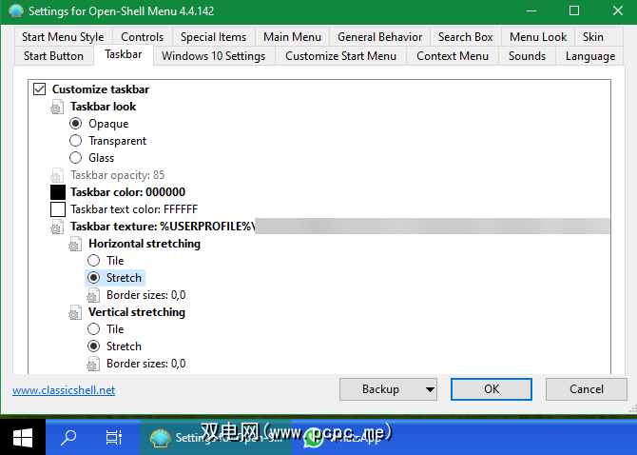
Task: Select the Transparent taskbar look
Action: [x=75, y=141]
